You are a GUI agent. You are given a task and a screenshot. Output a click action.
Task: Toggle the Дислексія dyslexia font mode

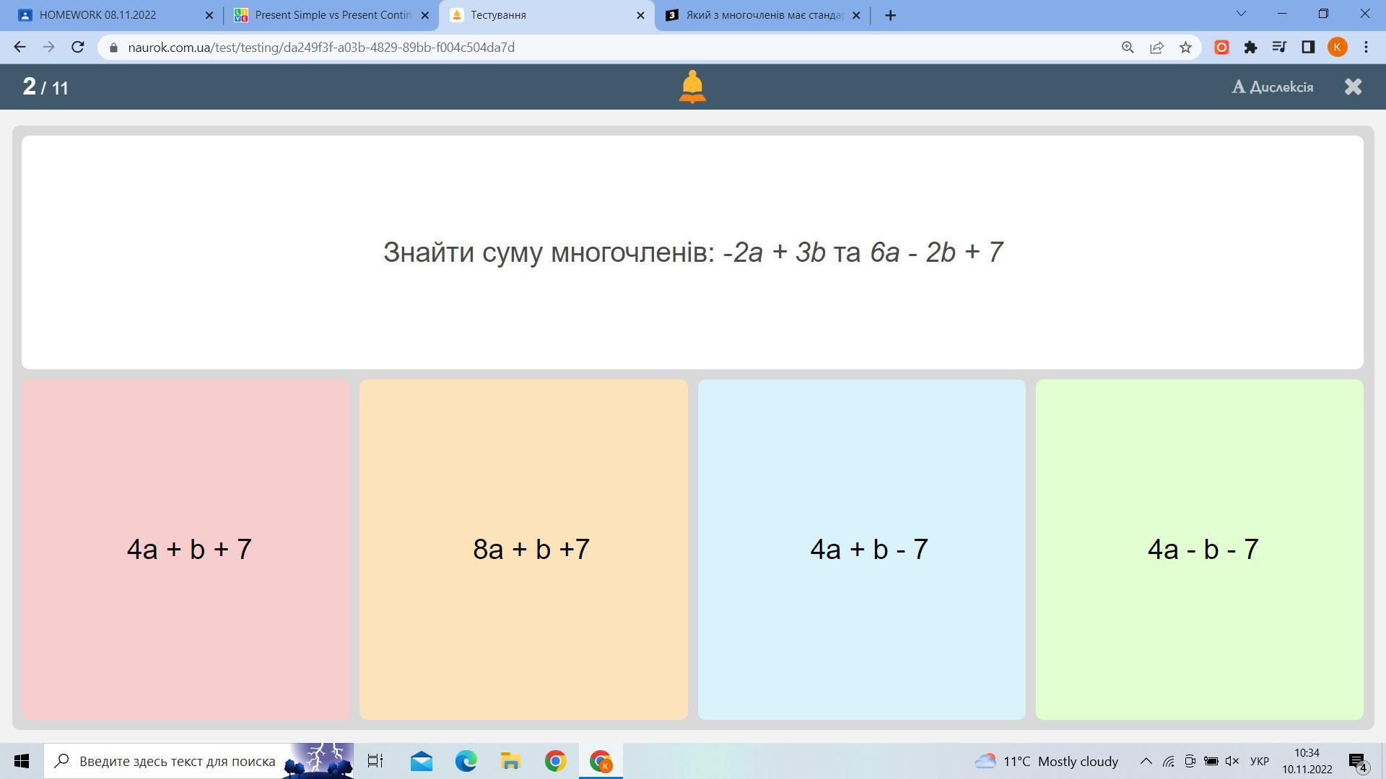point(1272,87)
